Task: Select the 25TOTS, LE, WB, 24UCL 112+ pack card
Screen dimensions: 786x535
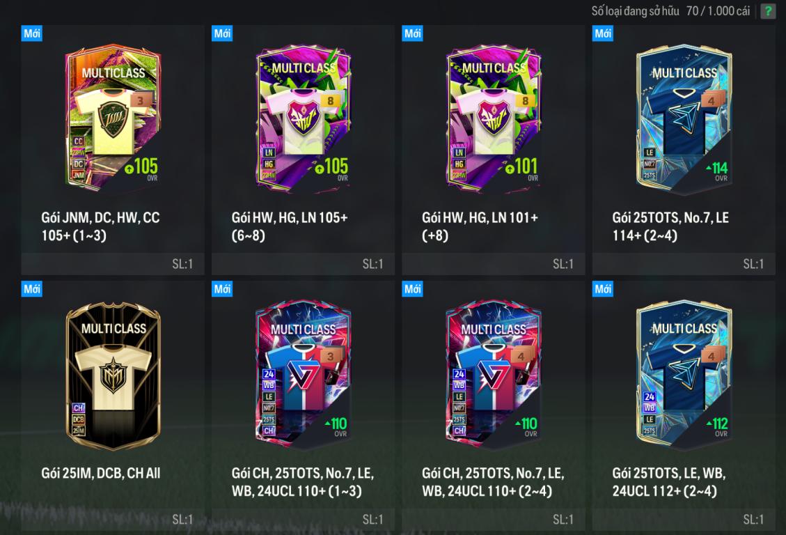Action: point(684,405)
